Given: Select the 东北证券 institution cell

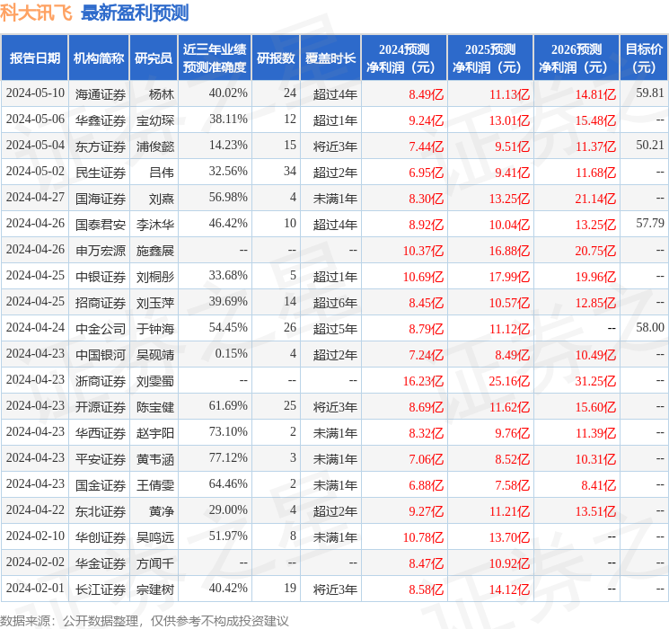Looking at the screenshot, I should pyautogui.click(x=101, y=510).
